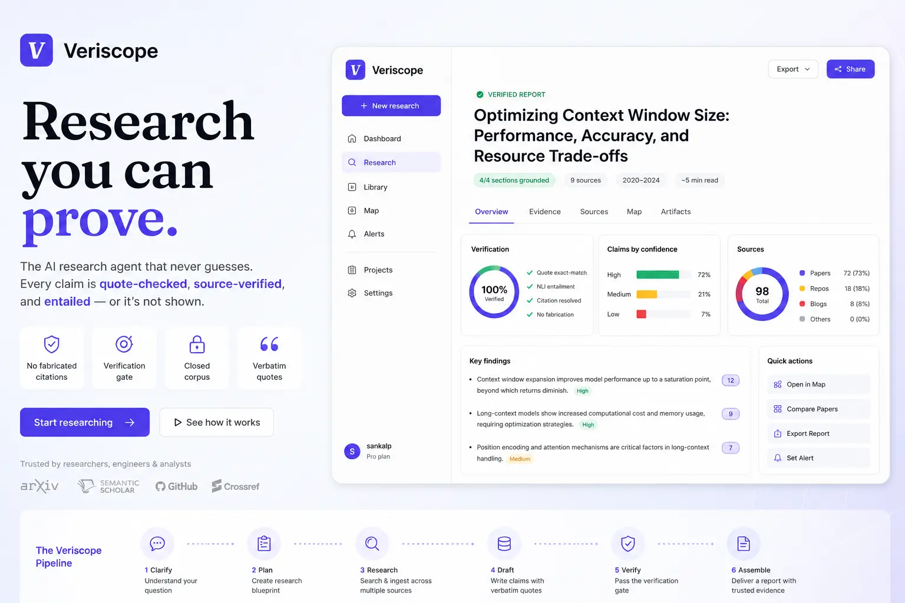This screenshot has width=905, height=603.
Task: Click the Export Report quick action
Action: coord(818,433)
